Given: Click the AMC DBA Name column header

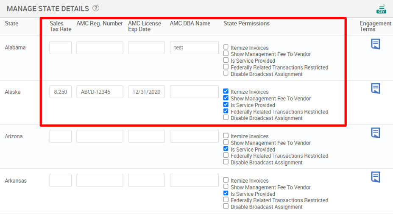Looking at the screenshot, I should coord(190,24).
